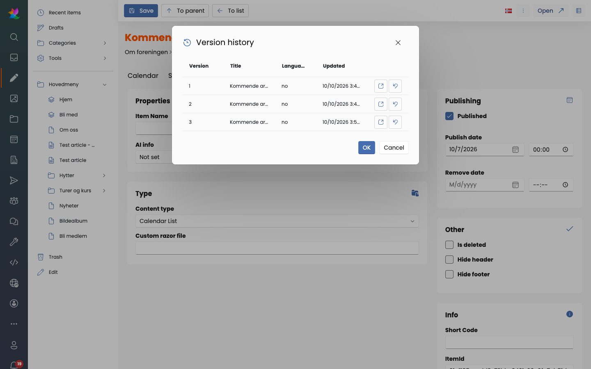
Task: Click the Save button
Action: point(141,11)
